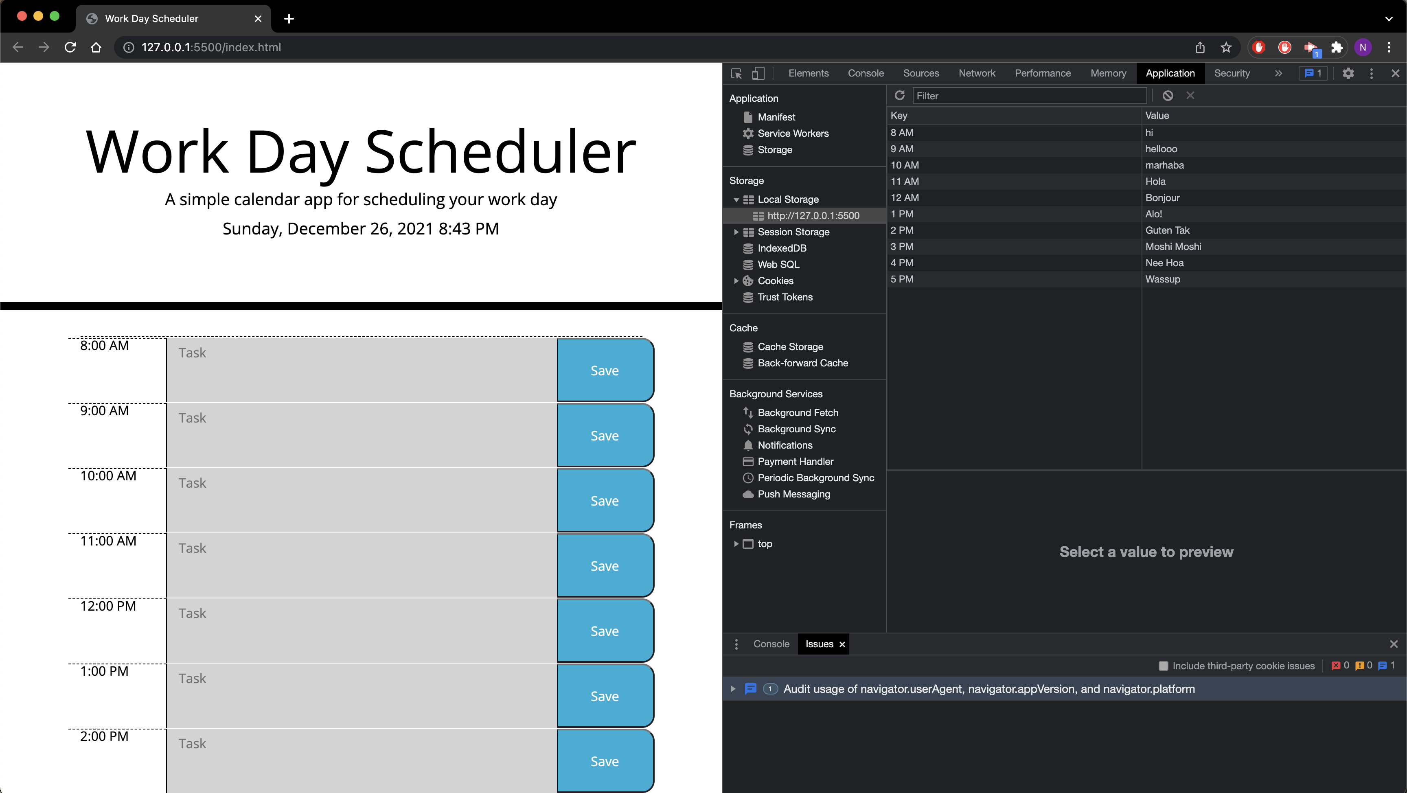
Task: Expand the Cookies tree node
Action: [x=736, y=281]
